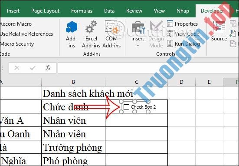Click the Insert controls toolbox icon
This screenshot has width=239, height=166.
138,27
